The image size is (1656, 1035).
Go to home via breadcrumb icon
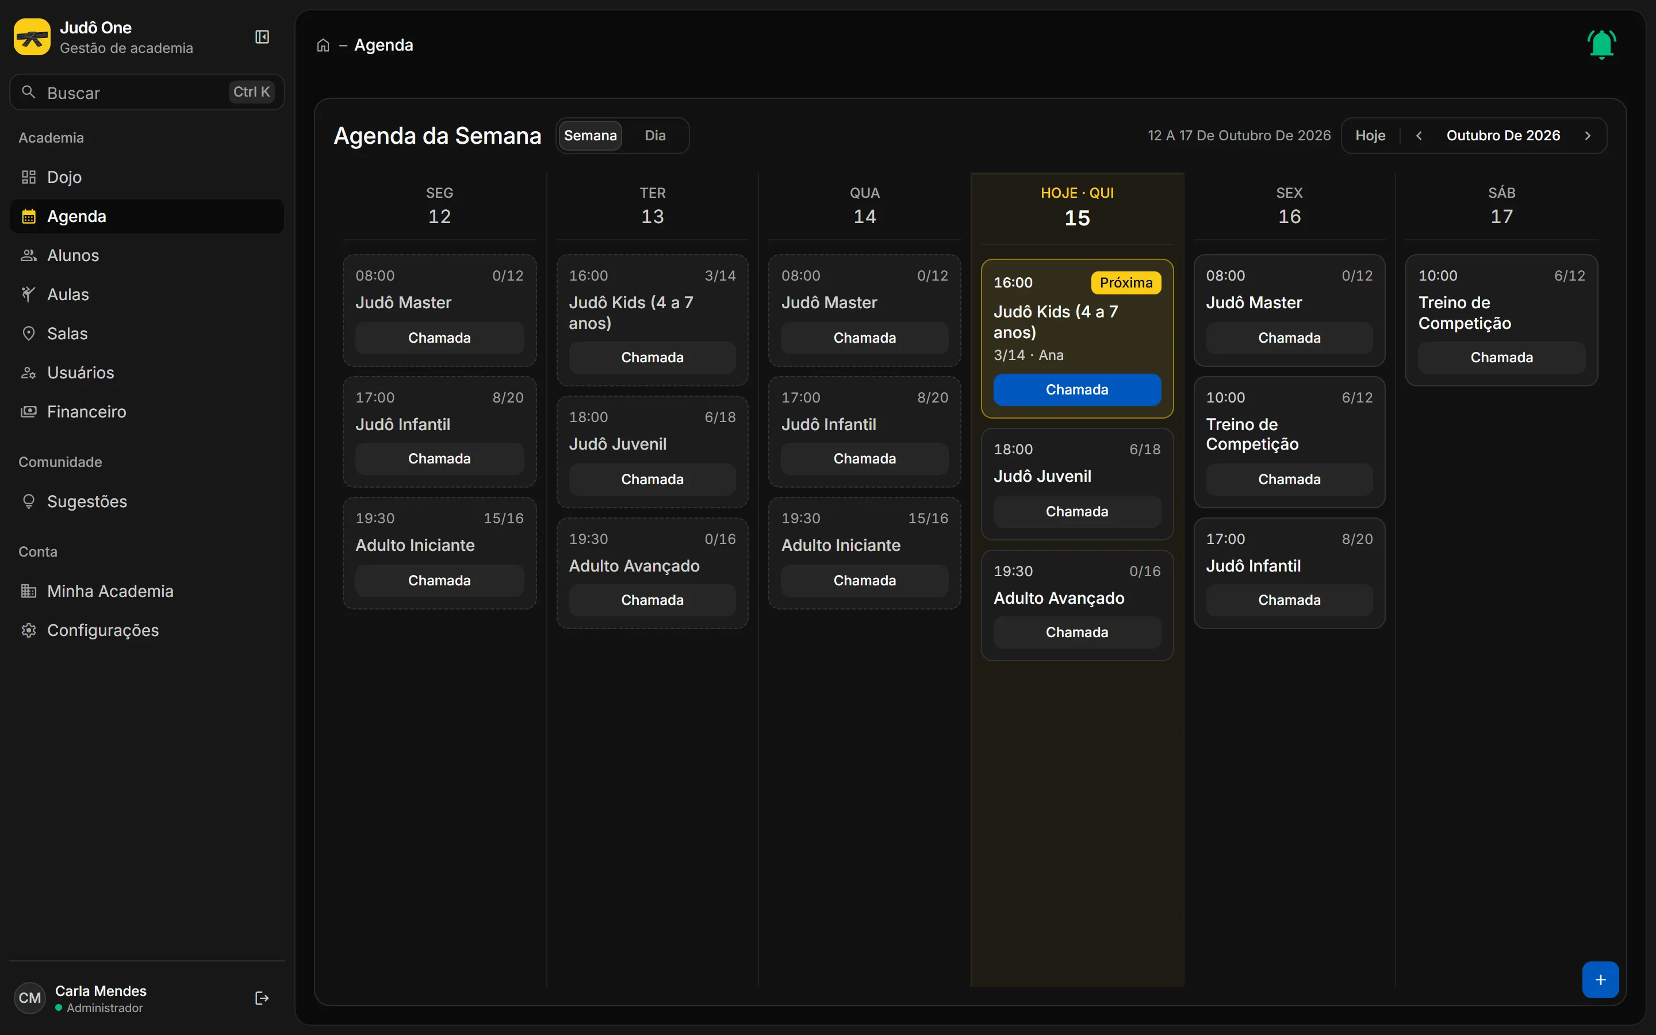click(x=323, y=45)
